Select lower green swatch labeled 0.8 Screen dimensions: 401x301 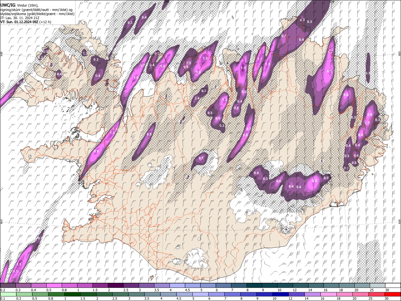click(56, 294)
